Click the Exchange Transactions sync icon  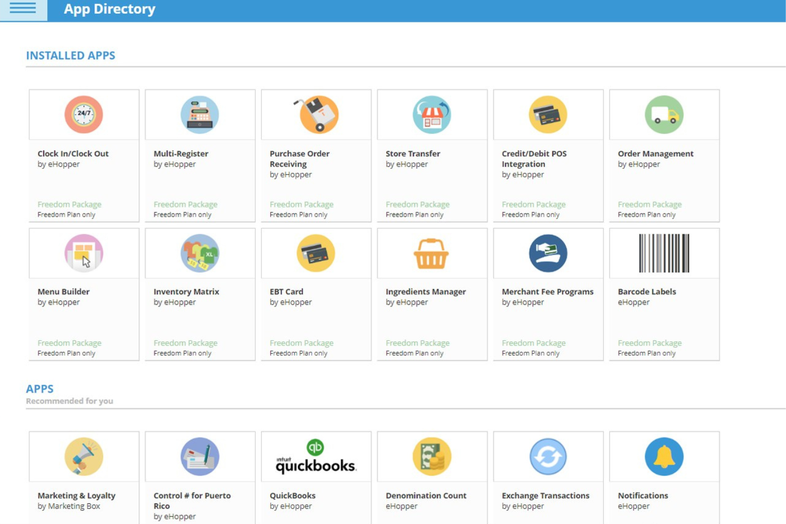click(x=548, y=457)
